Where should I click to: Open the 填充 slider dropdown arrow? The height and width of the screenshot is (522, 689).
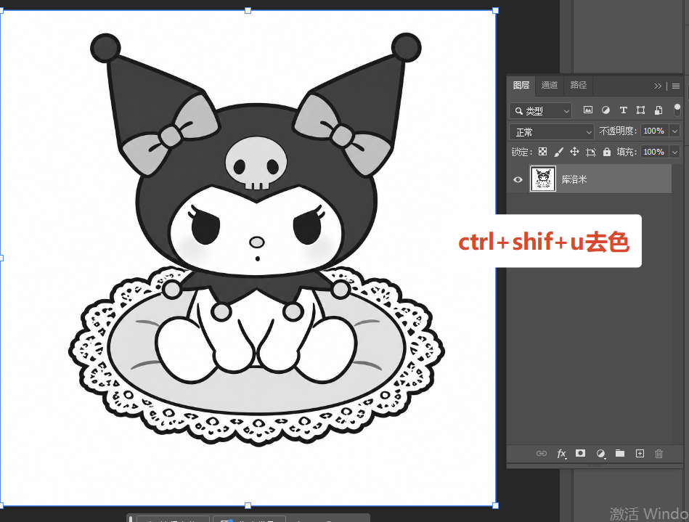tap(675, 152)
